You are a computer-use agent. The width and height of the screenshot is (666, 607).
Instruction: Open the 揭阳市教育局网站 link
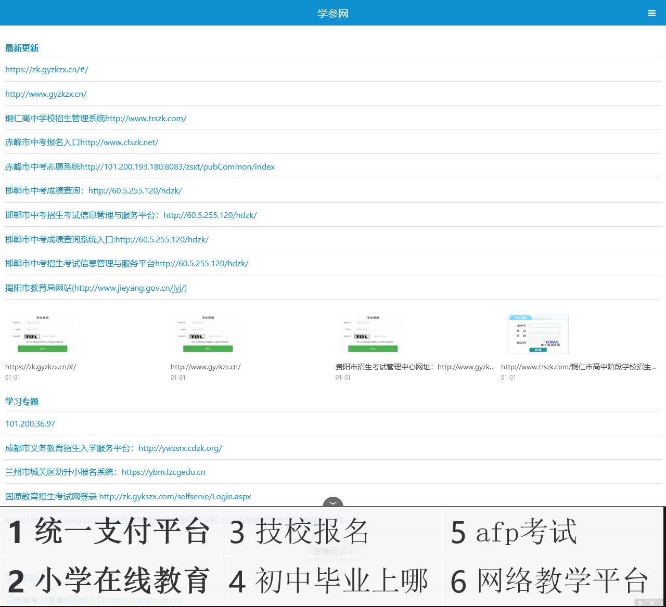click(96, 288)
